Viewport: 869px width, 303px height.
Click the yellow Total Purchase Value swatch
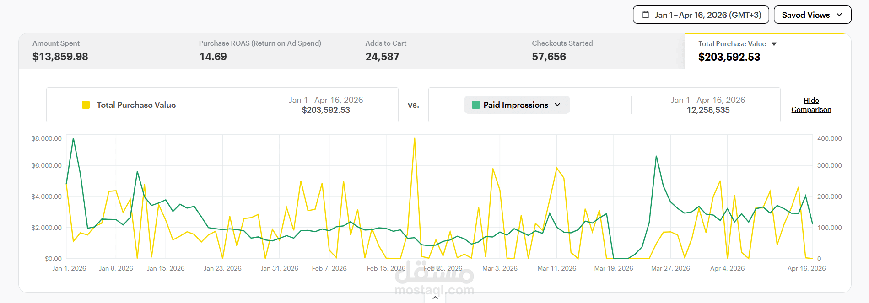click(x=86, y=105)
